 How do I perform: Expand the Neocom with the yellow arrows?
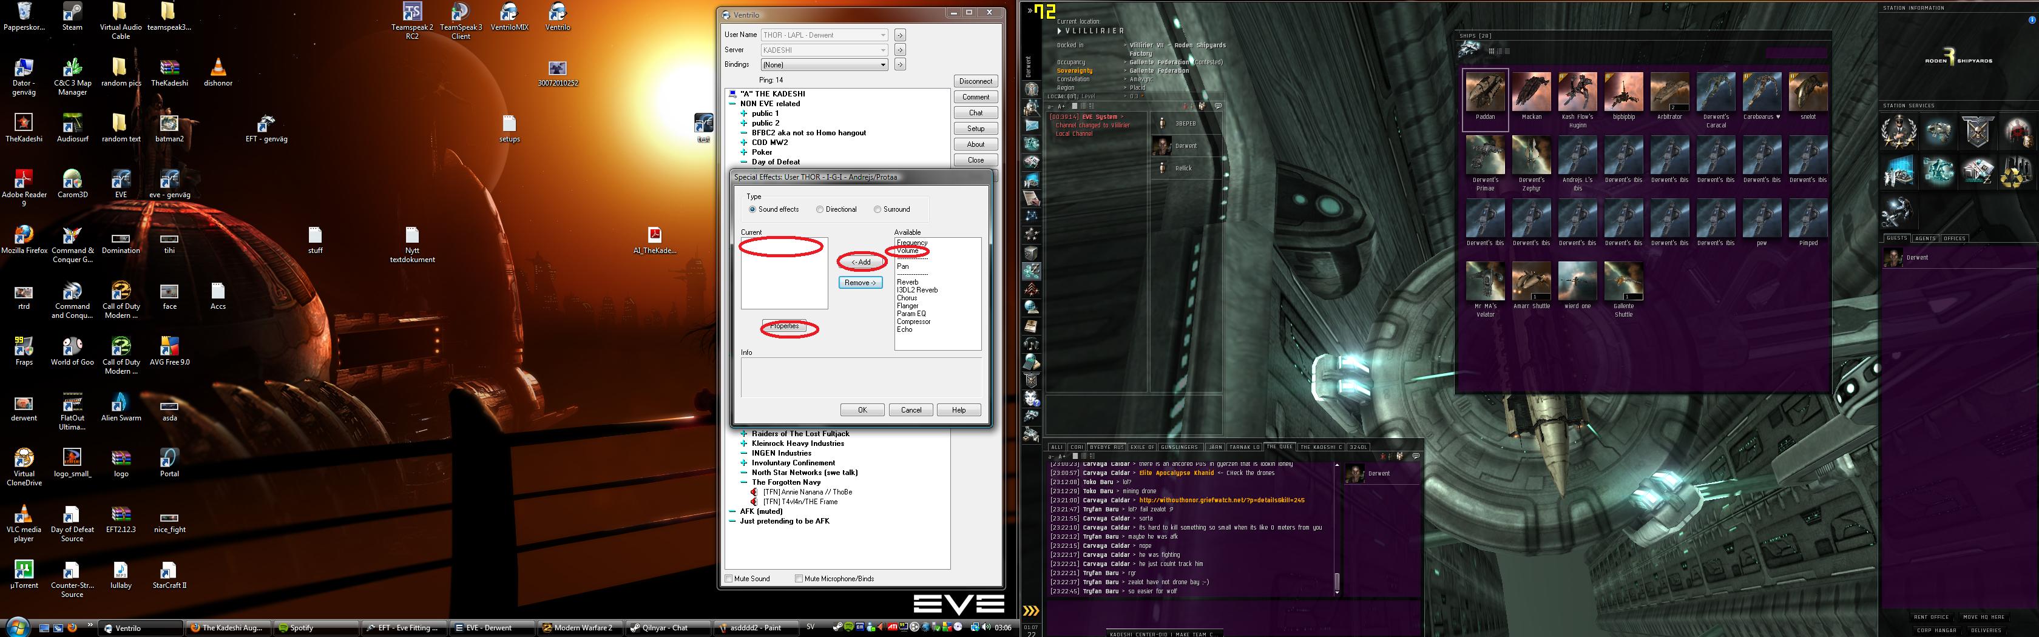pyautogui.click(x=1030, y=610)
